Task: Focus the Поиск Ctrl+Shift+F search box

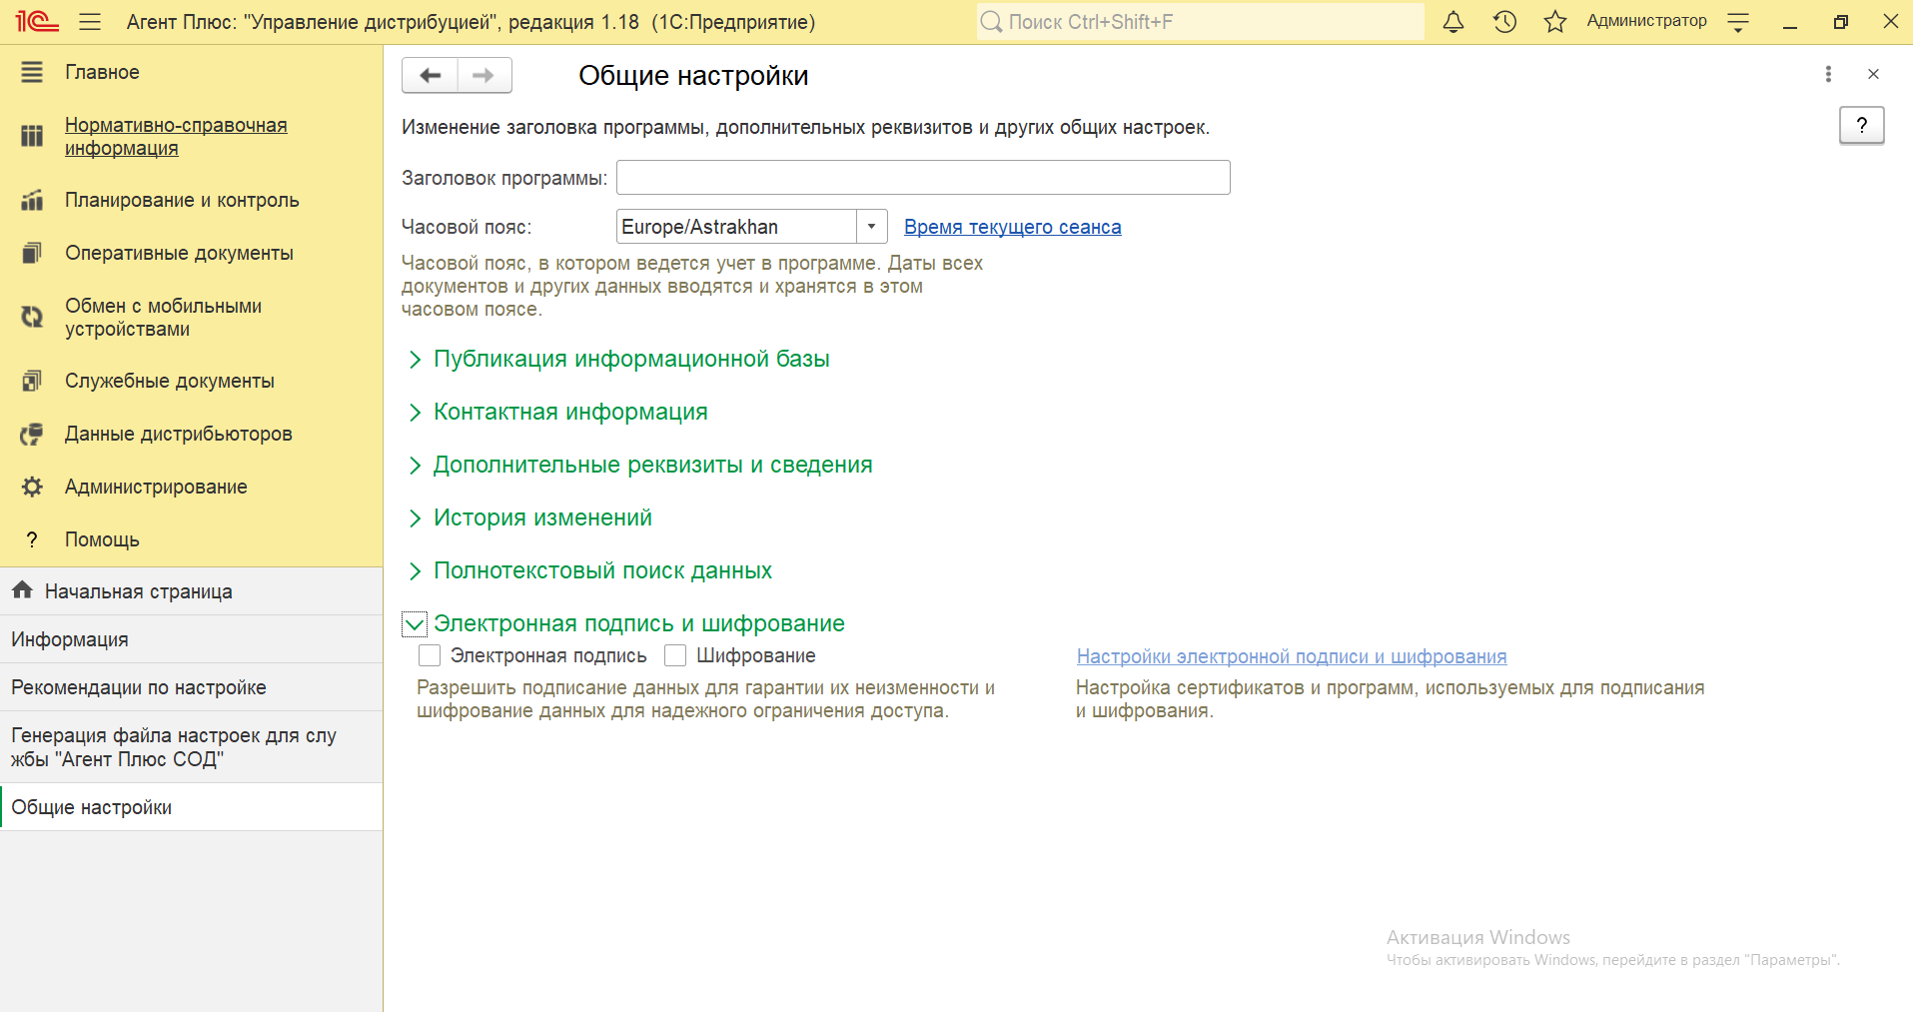Action: click(1200, 22)
